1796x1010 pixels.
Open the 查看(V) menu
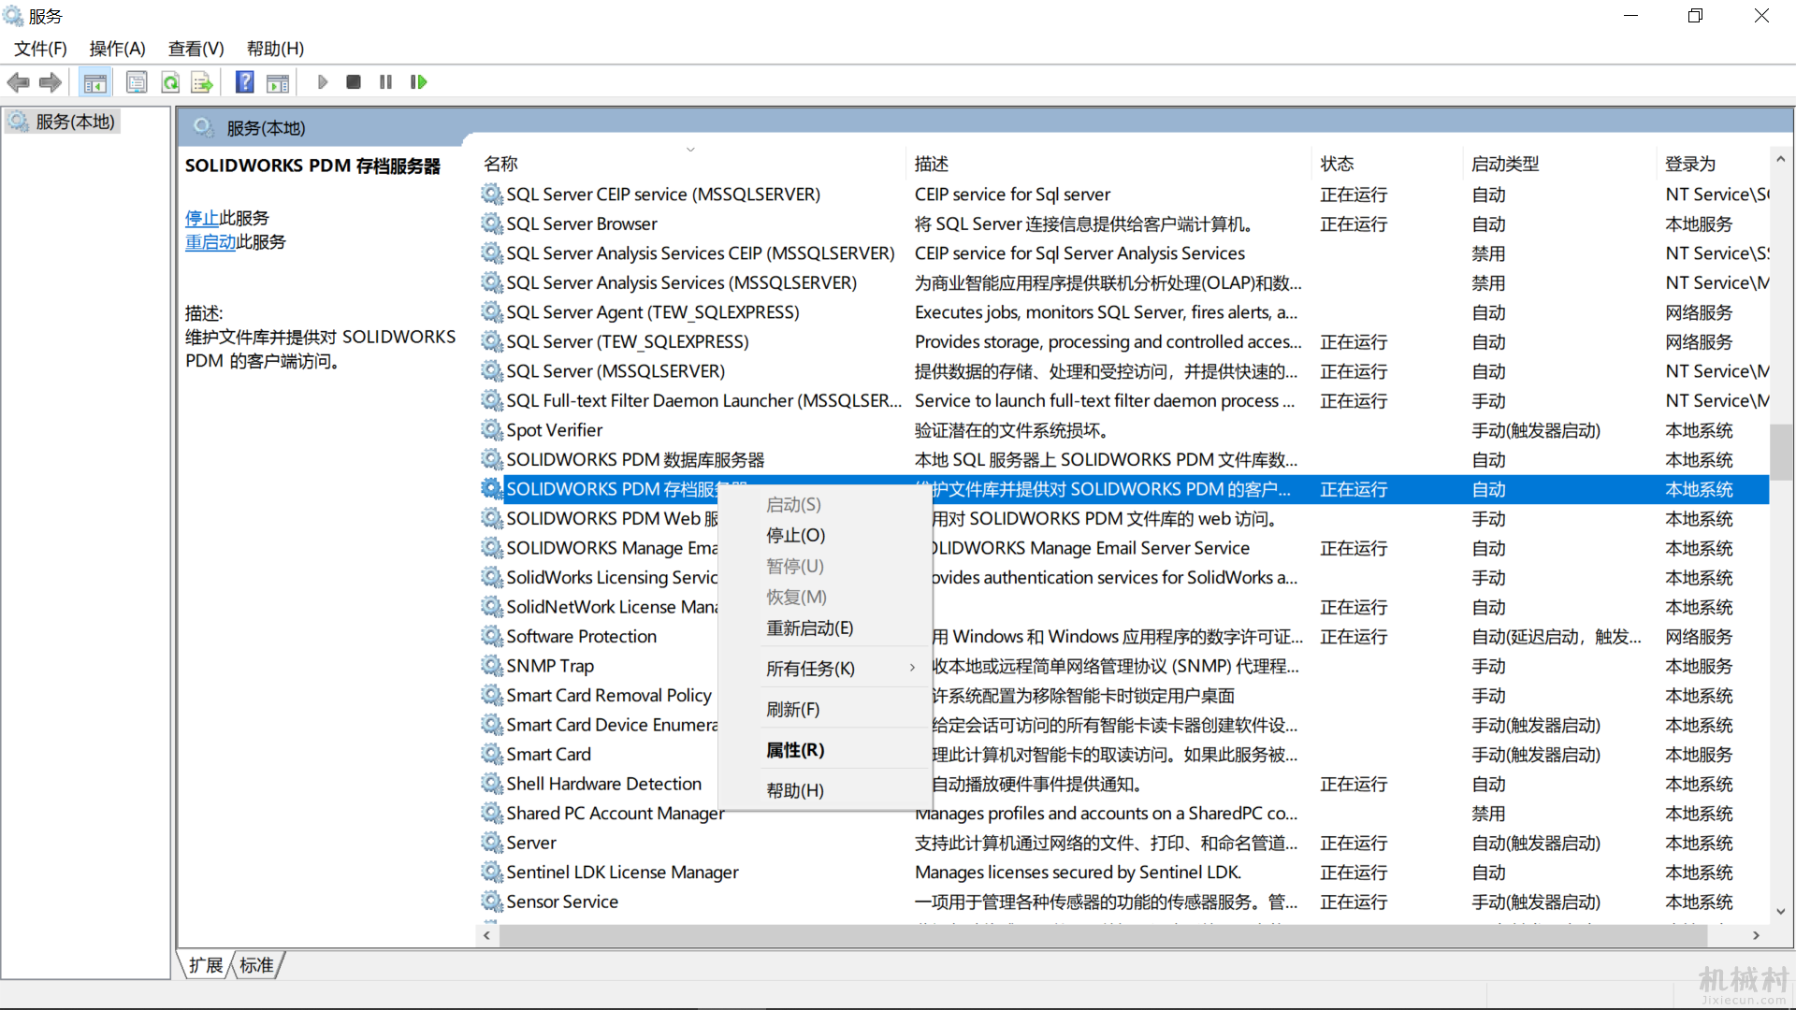(x=196, y=49)
